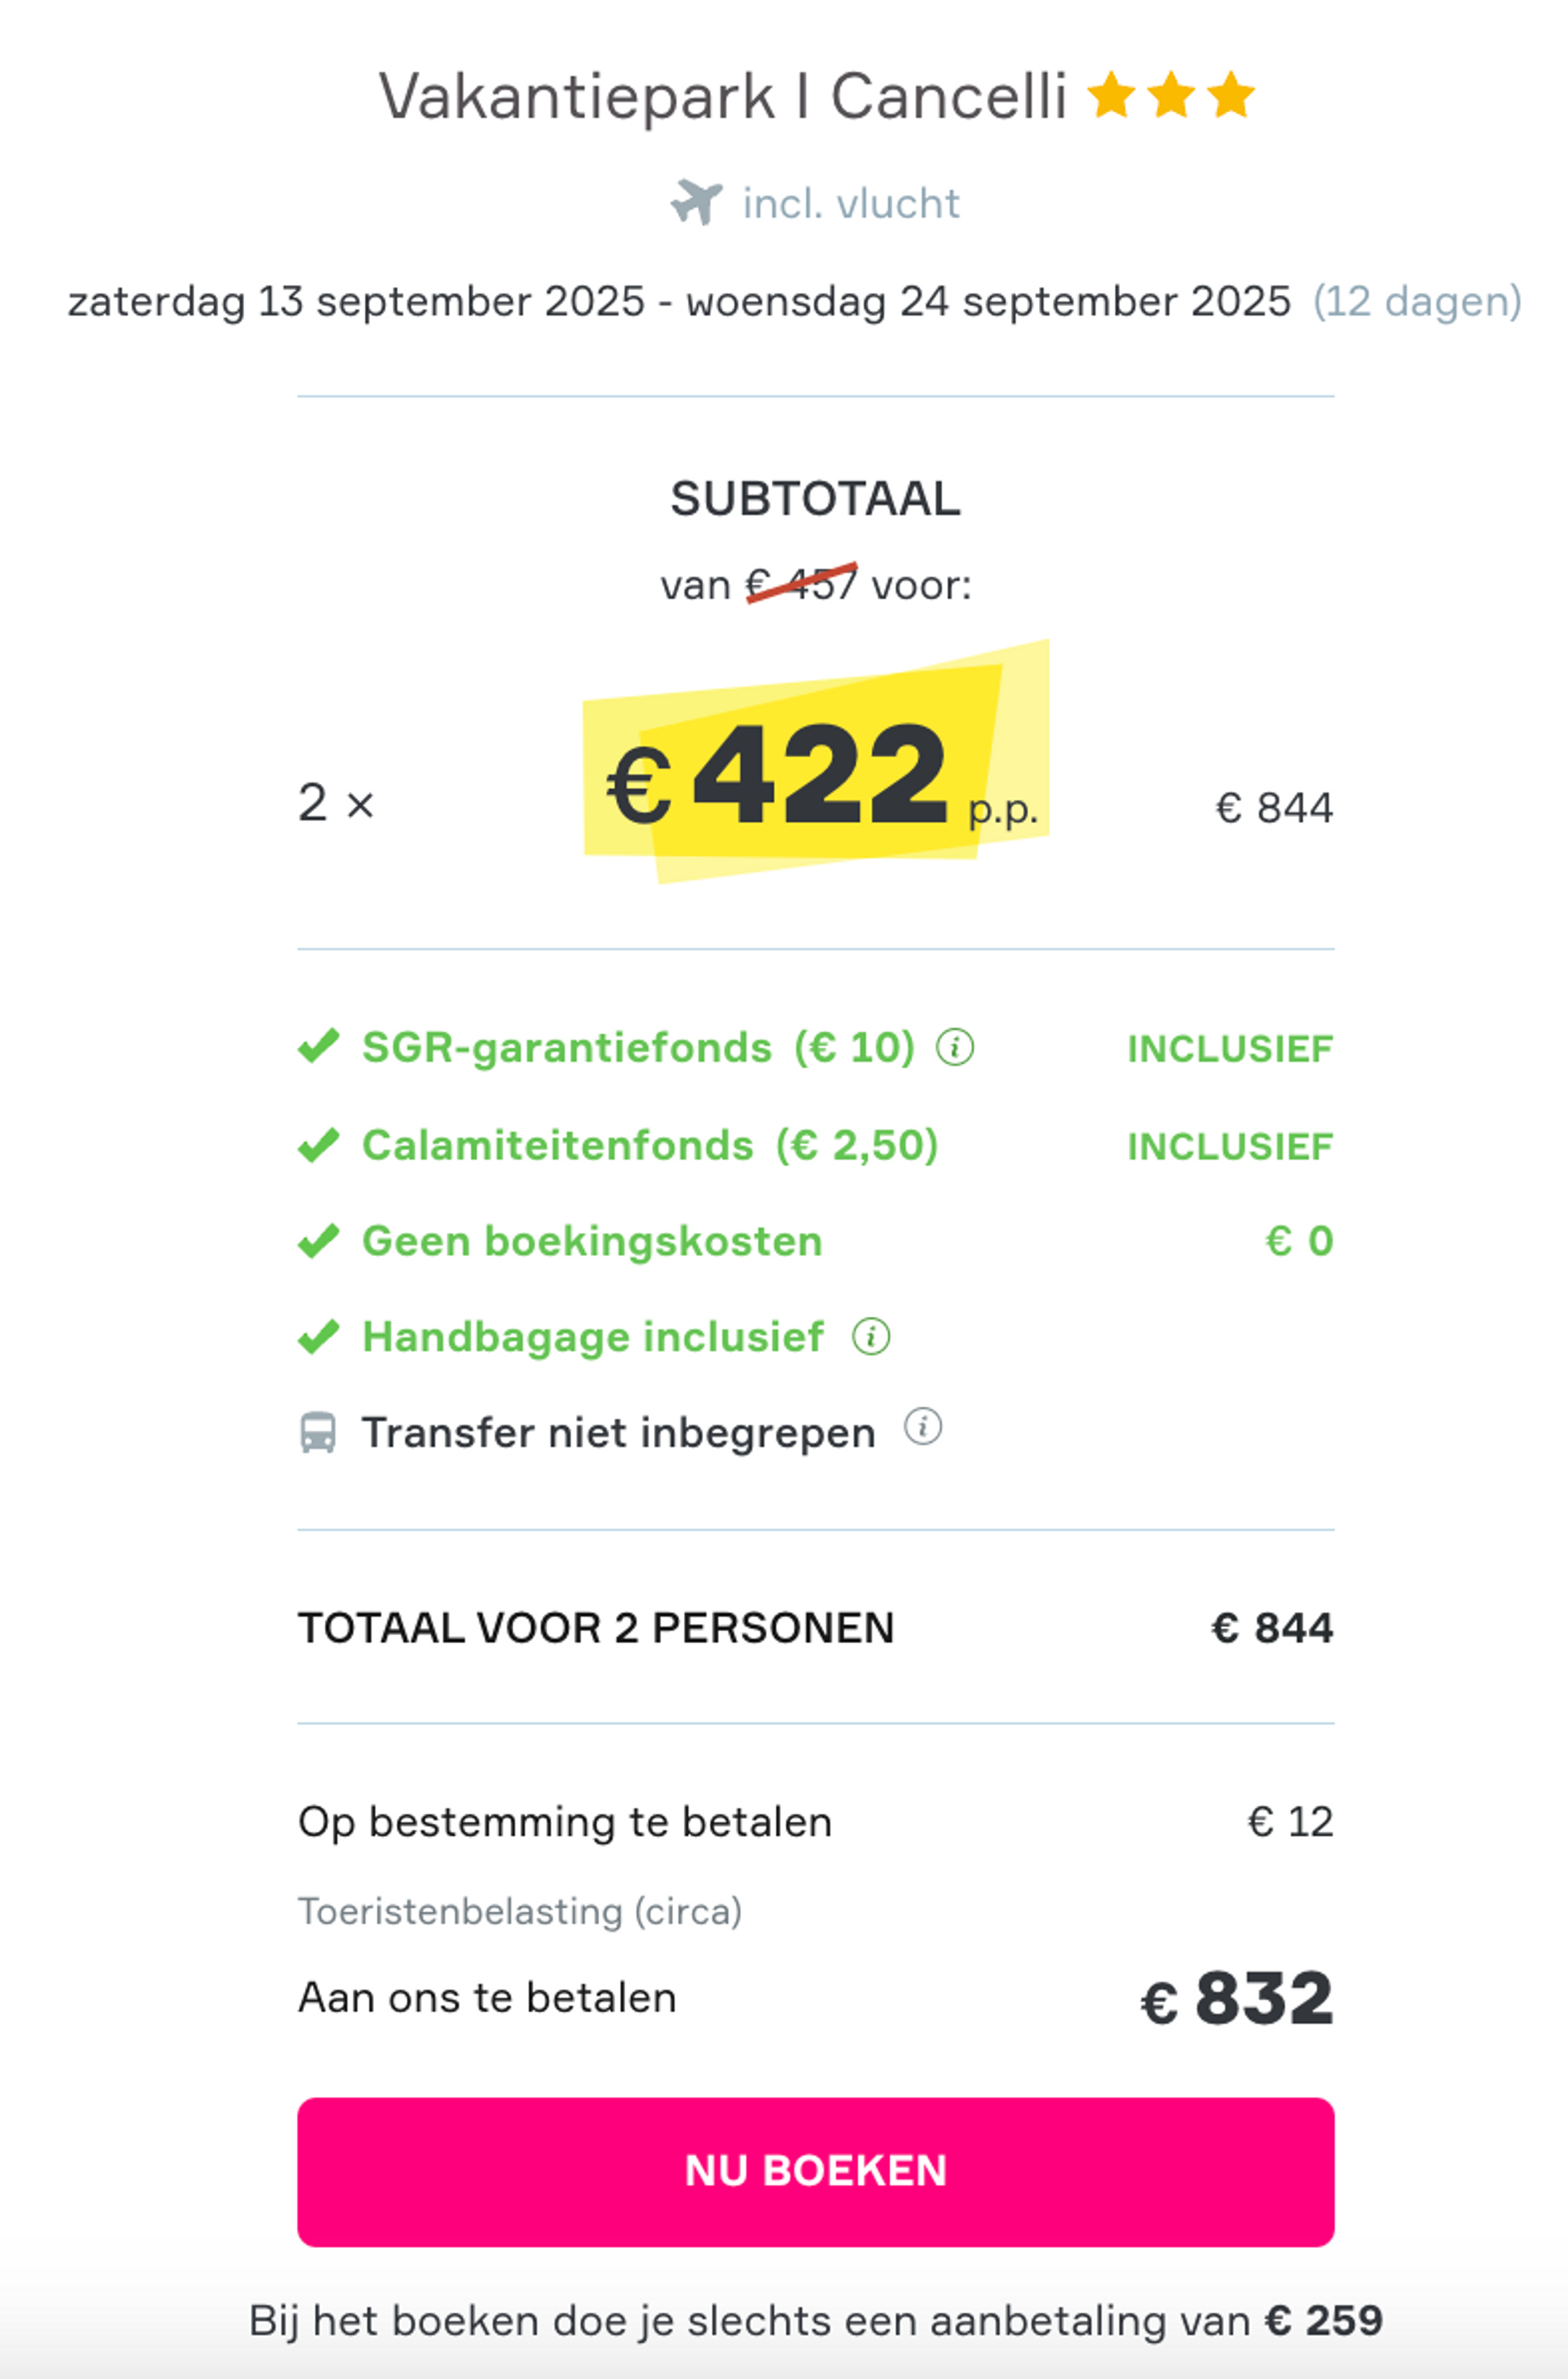Toggle the checkmark beside Handbagage inclusief

[318, 1336]
